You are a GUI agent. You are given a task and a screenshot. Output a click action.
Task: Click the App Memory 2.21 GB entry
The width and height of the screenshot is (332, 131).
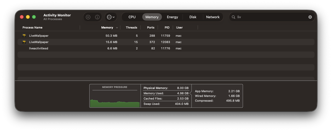tap(217, 91)
